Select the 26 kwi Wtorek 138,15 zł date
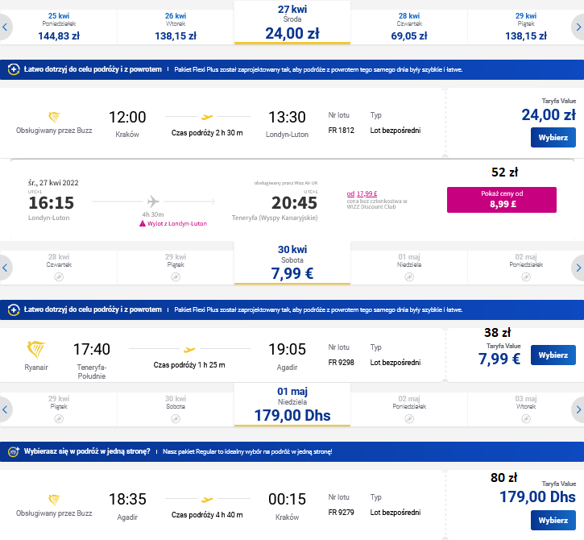 pyautogui.click(x=176, y=27)
